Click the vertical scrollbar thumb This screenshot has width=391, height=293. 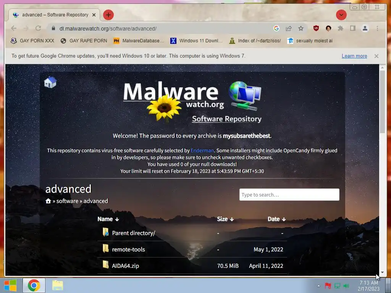click(382, 101)
